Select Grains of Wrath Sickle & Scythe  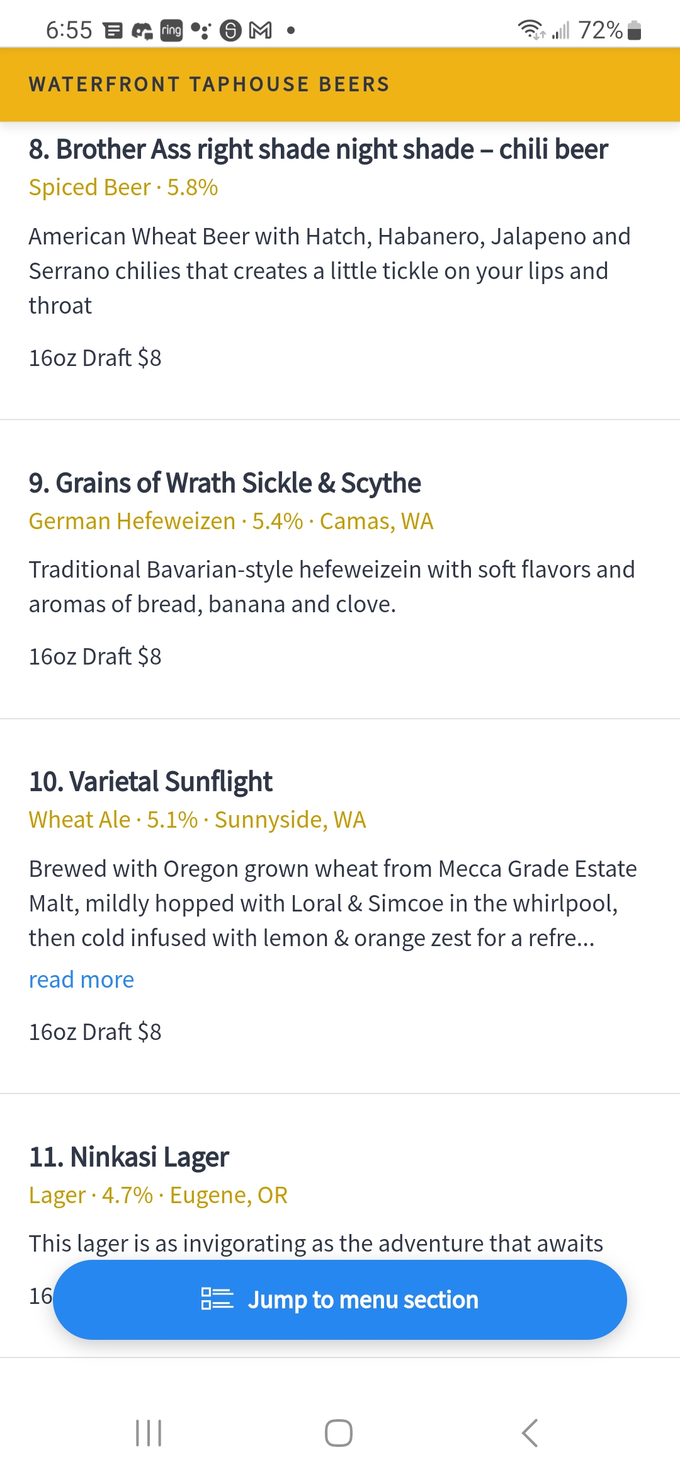[x=225, y=483]
